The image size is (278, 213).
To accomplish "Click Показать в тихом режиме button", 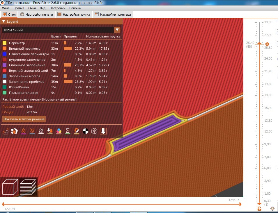I will click(24, 119).
